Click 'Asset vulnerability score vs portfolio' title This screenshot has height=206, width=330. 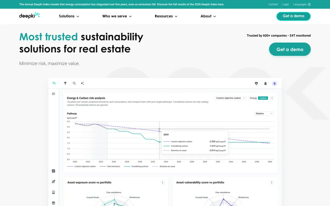200,182
